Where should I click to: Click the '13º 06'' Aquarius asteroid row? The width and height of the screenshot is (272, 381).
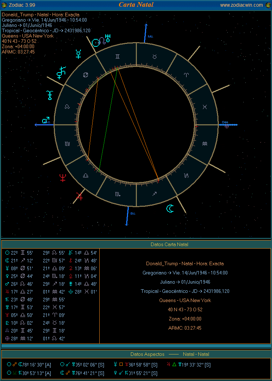83,268
